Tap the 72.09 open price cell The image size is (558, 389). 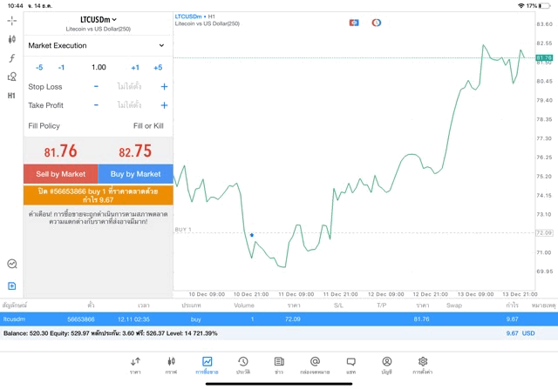point(293,319)
